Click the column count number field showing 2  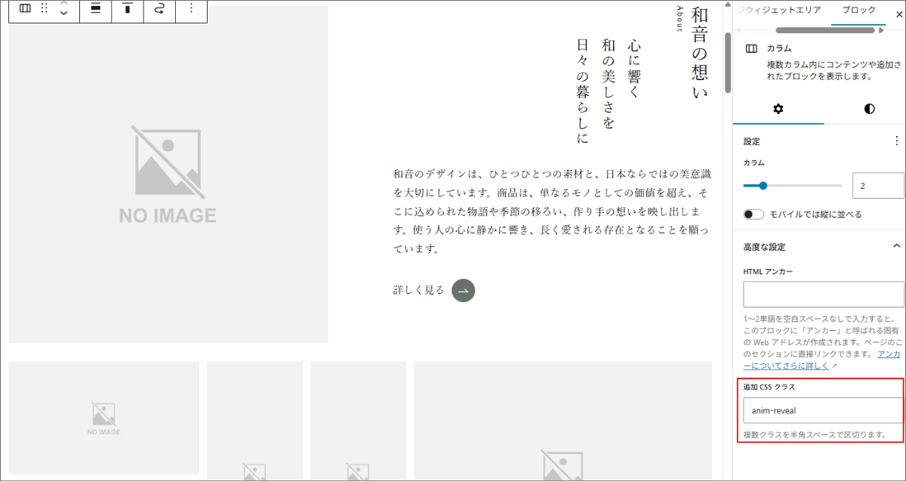878,184
